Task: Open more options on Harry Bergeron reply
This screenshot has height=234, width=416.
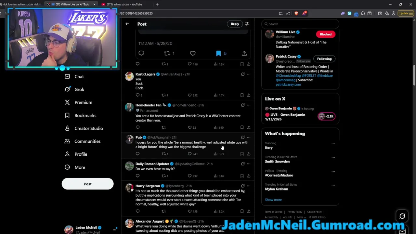Action: tap(249, 186)
